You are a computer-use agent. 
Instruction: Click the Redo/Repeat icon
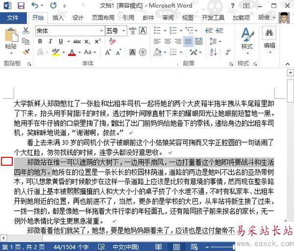[53, 5]
